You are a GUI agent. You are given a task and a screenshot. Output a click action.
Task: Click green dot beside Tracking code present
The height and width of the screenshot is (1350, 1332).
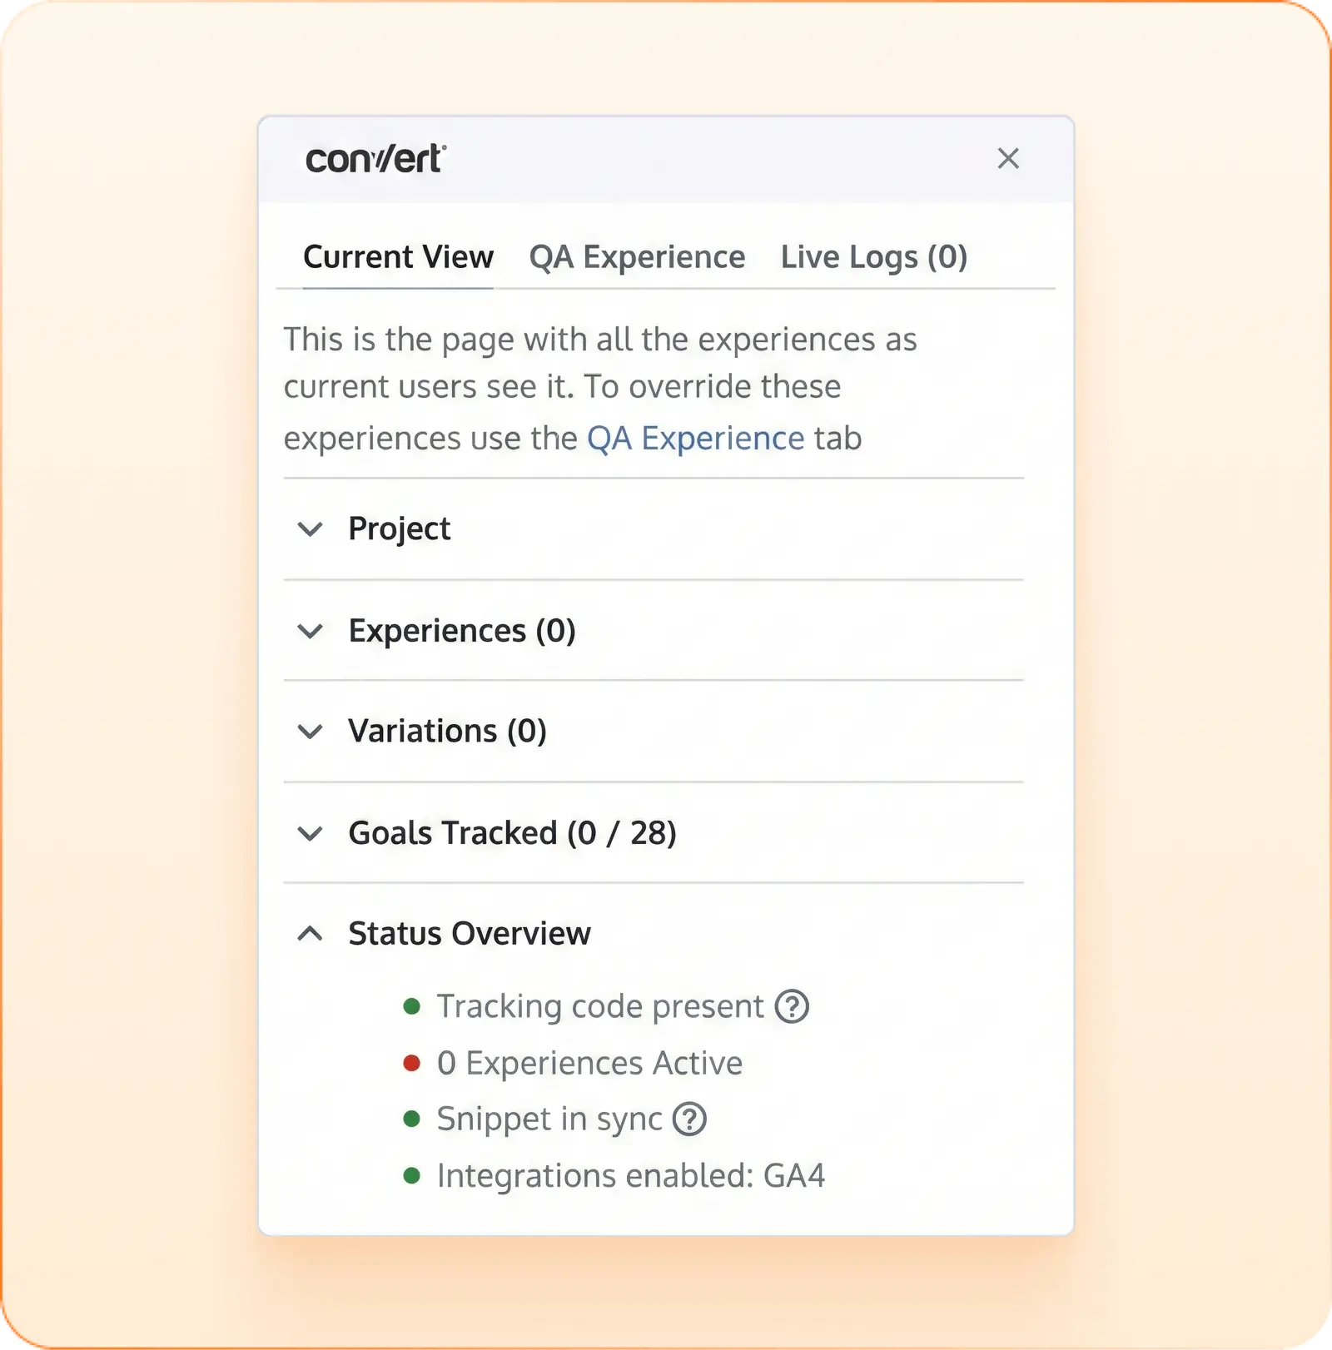point(411,1006)
